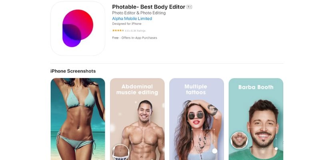Open the Abdominal muscle editing screenshot
Viewport: 320px width, 160px height.
point(137,119)
